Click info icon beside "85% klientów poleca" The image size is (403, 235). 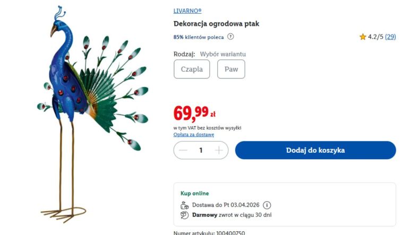point(230,37)
